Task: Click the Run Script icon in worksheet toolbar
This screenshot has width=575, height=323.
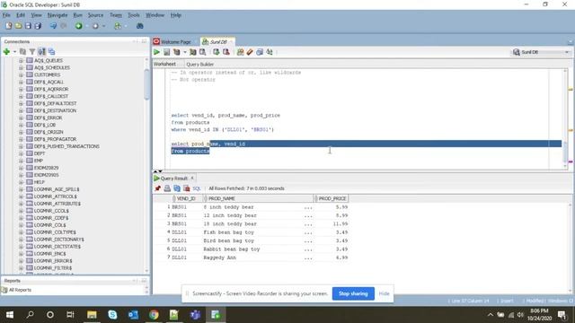Action: pyautogui.click(x=167, y=52)
